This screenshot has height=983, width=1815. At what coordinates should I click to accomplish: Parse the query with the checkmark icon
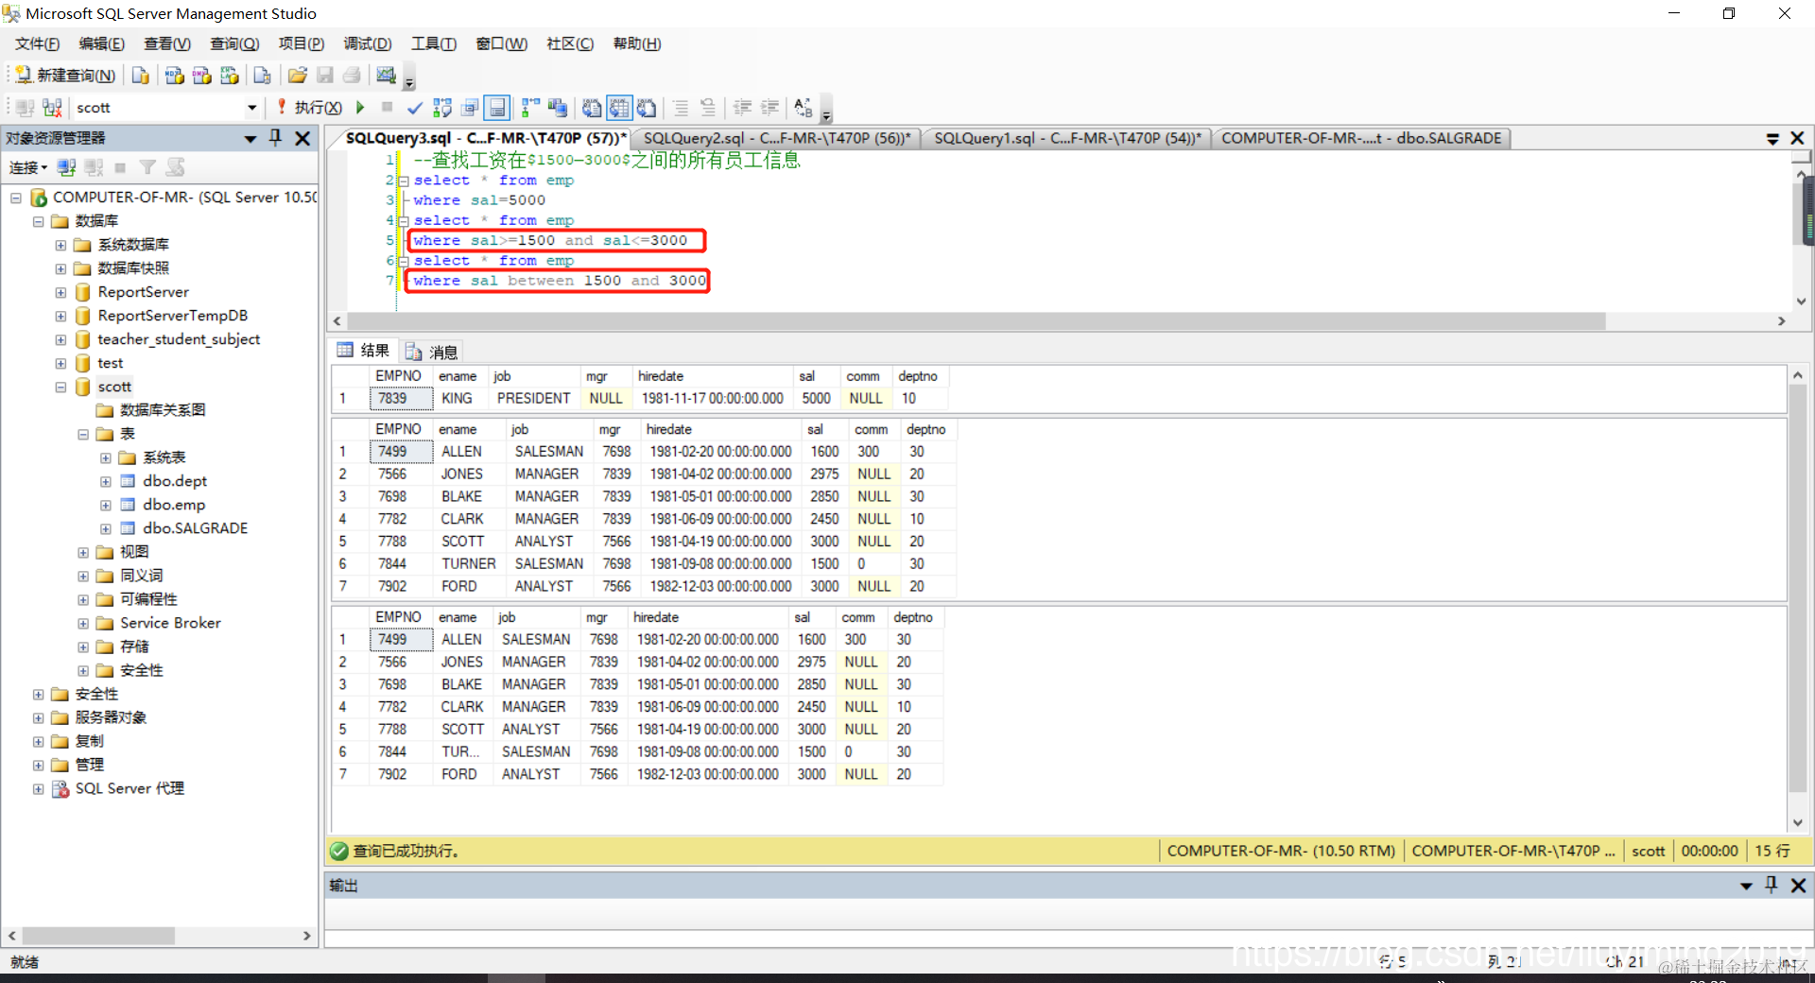click(414, 108)
